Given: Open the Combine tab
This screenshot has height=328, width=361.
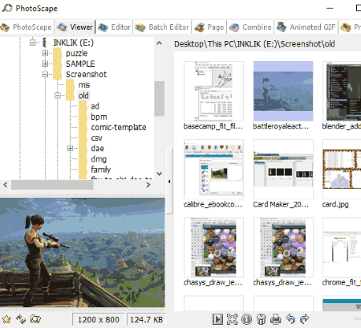Looking at the screenshot, I should click(x=250, y=27).
